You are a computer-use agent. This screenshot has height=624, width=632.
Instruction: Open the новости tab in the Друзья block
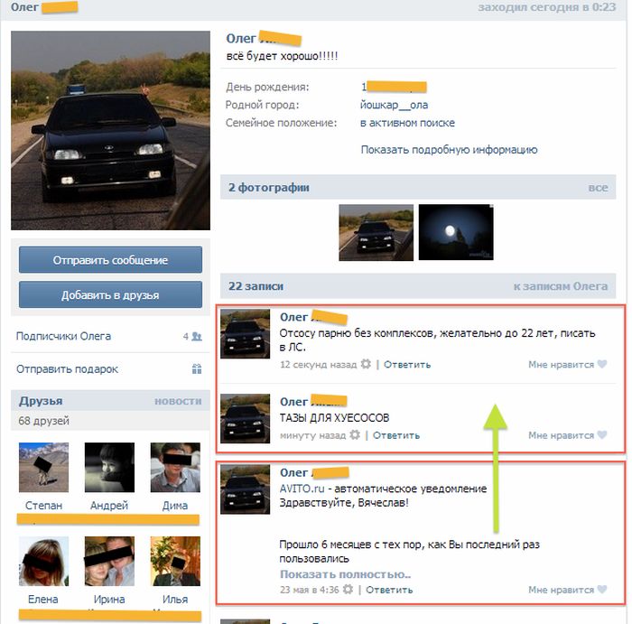tap(178, 401)
